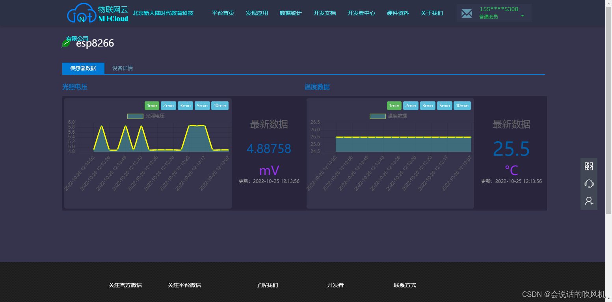Image resolution: width=612 pixels, height=302 pixels.
Task: Click the add user side icon
Action: click(589, 201)
